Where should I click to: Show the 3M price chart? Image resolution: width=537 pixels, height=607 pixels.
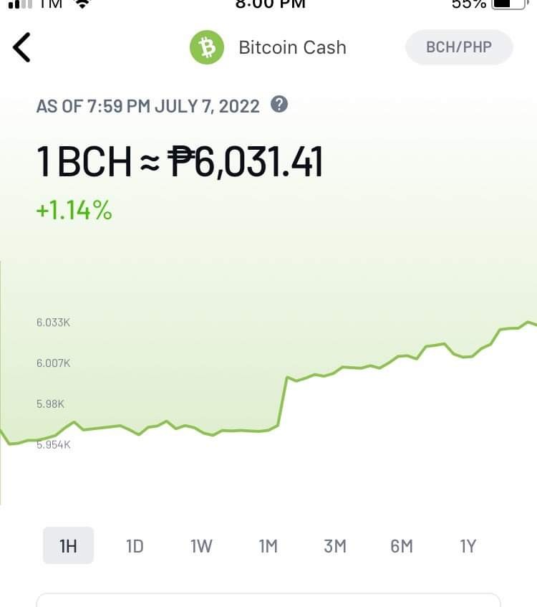coord(335,546)
